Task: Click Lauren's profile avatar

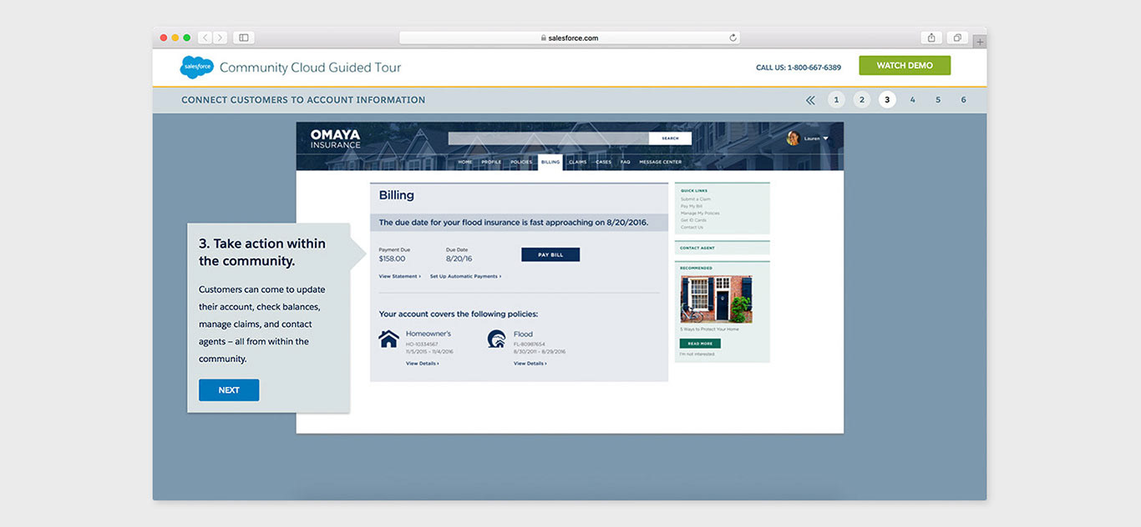Action: [794, 138]
